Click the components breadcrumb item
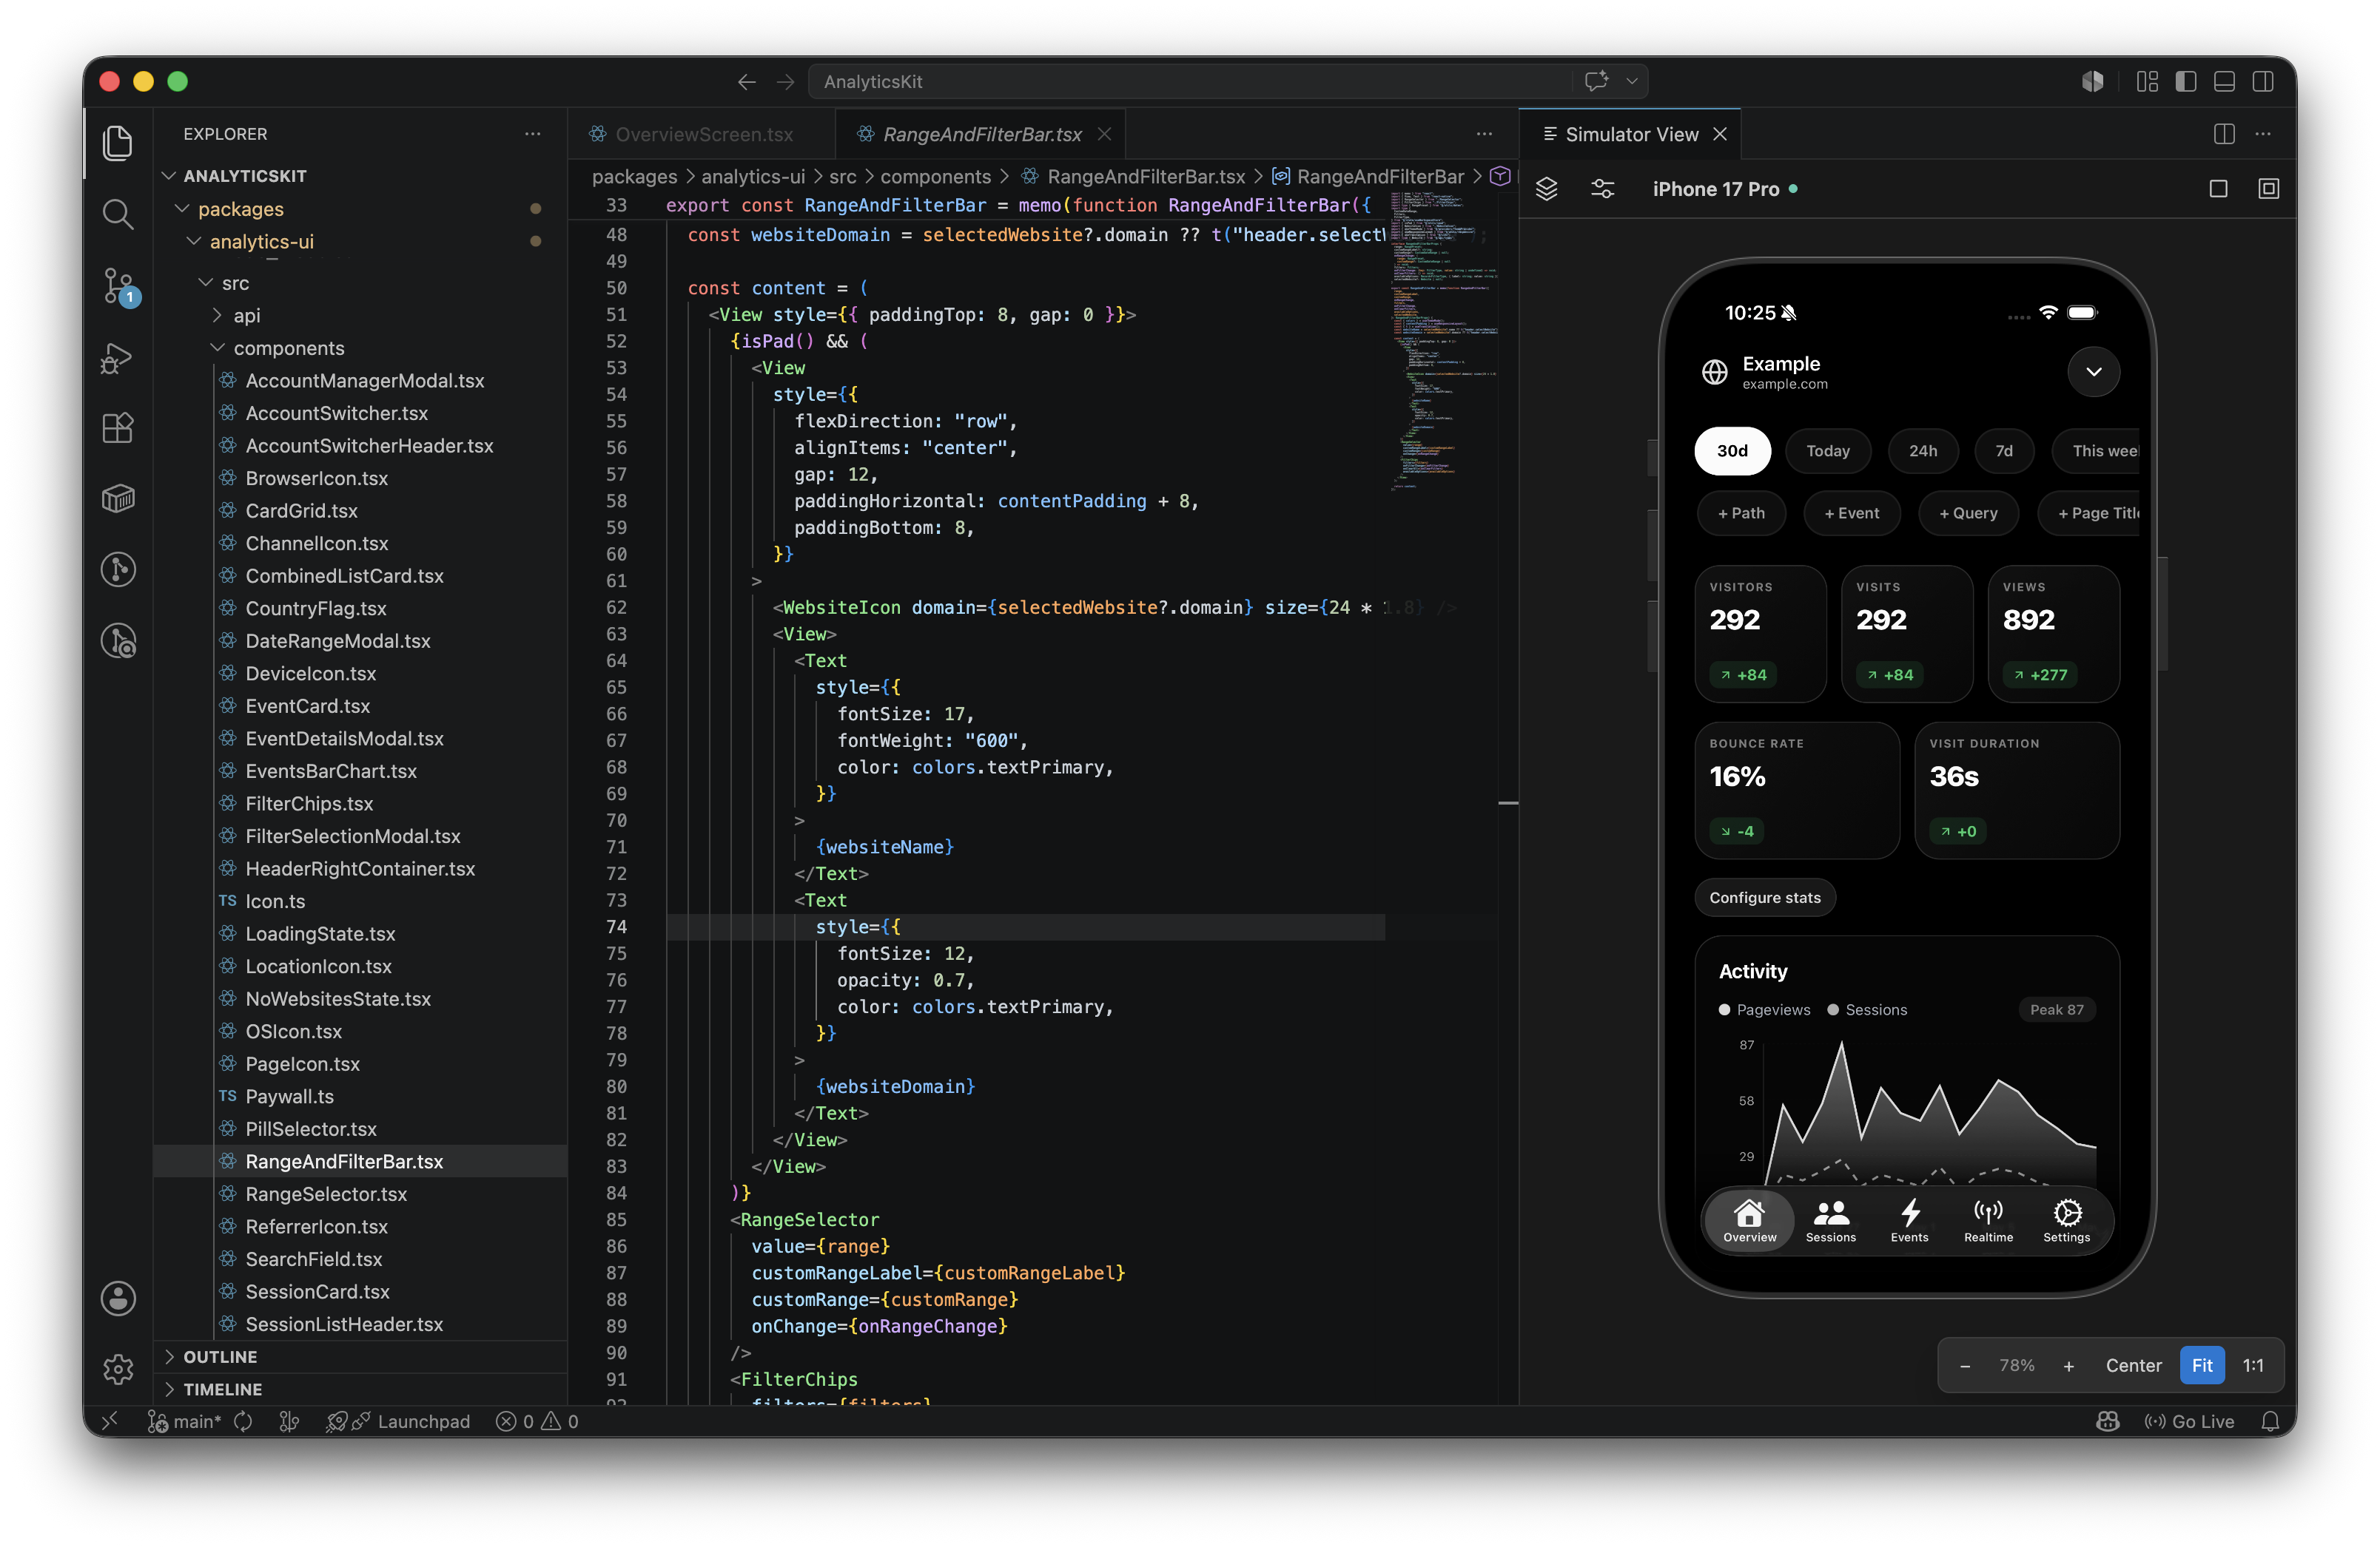The image size is (2380, 1547). [935, 177]
